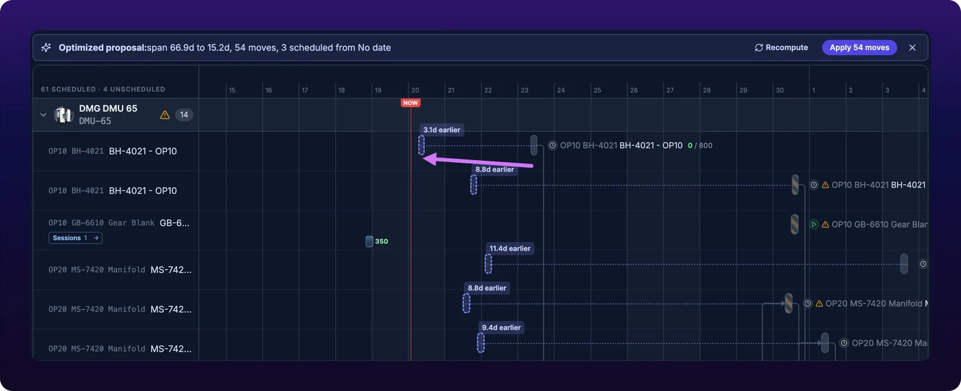Click the day 27 column header
This screenshot has height=391, width=961.
coord(670,90)
